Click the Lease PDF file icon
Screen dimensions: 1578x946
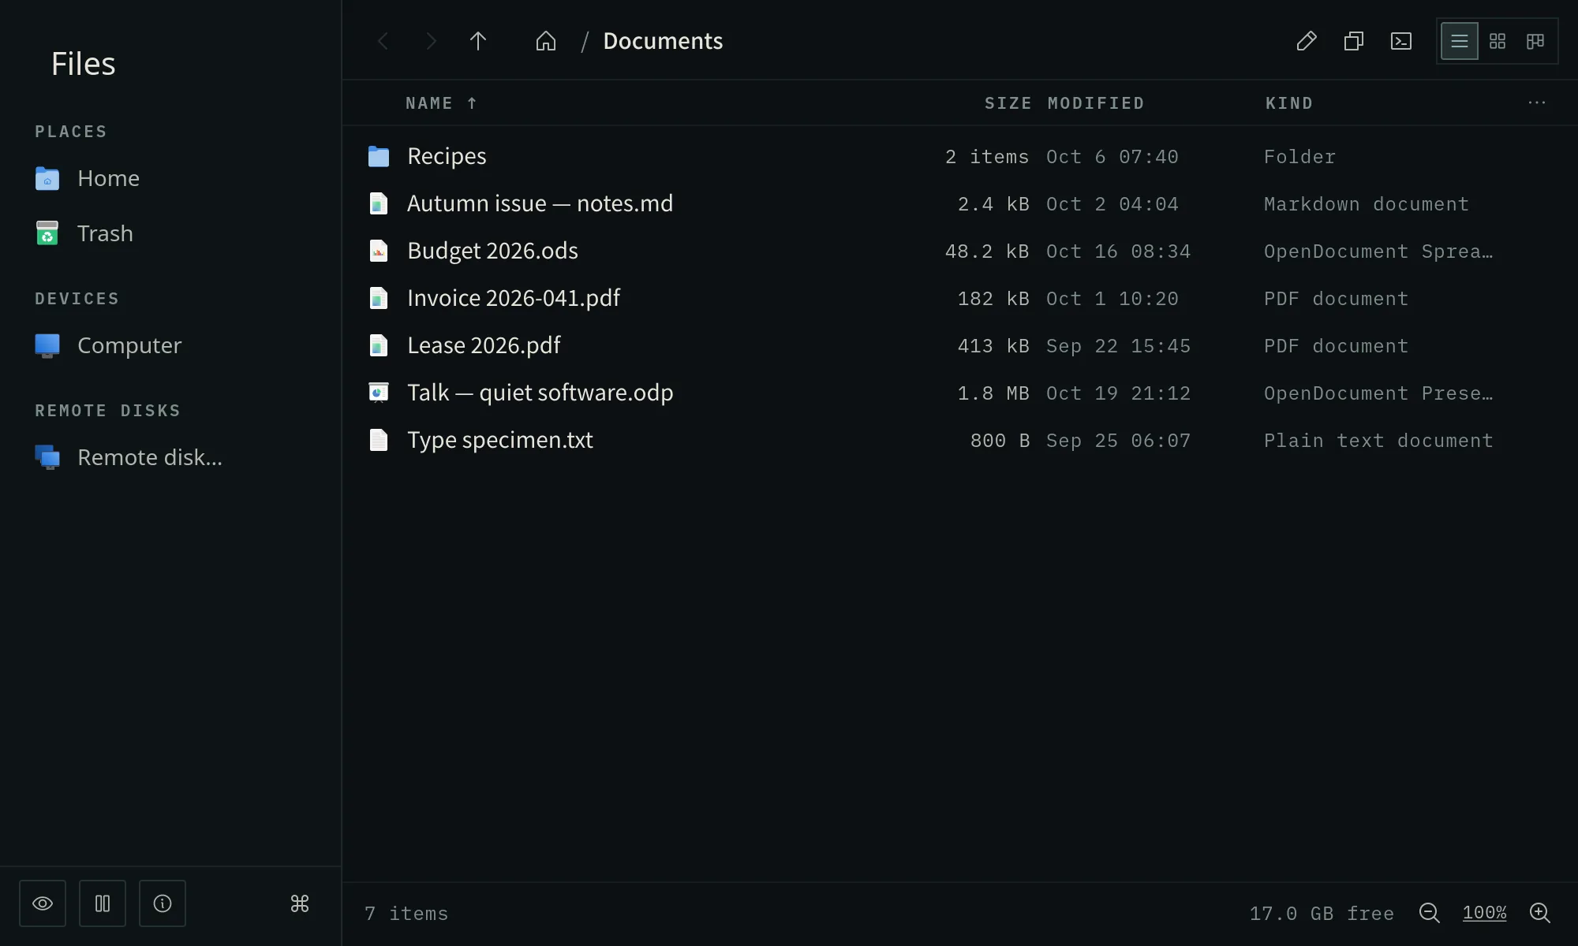pyautogui.click(x=379, y=345)
